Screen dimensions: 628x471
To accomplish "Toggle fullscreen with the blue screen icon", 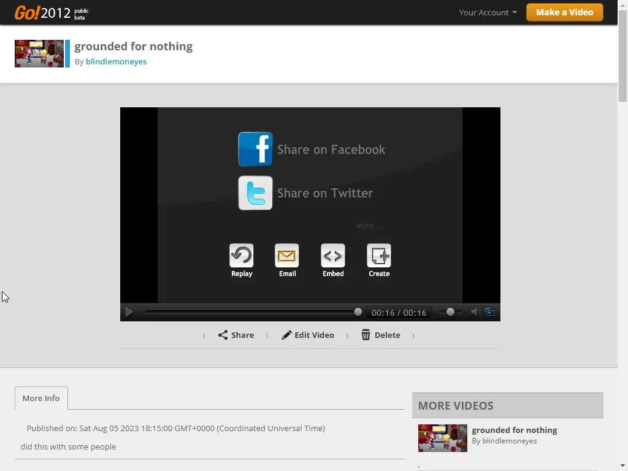I will pyautogui.click(x=490, y=312).
